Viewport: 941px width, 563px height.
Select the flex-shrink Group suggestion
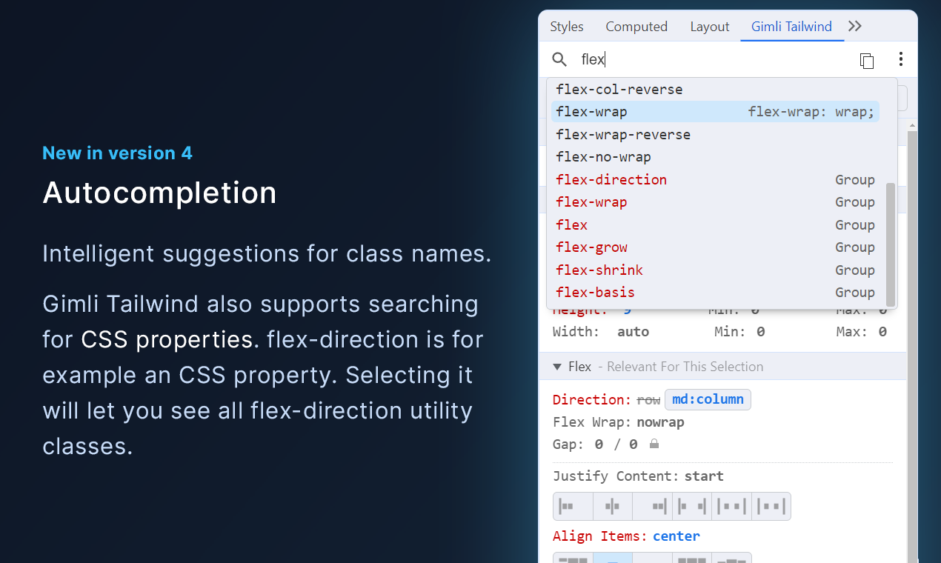click(x=716, y=270)
